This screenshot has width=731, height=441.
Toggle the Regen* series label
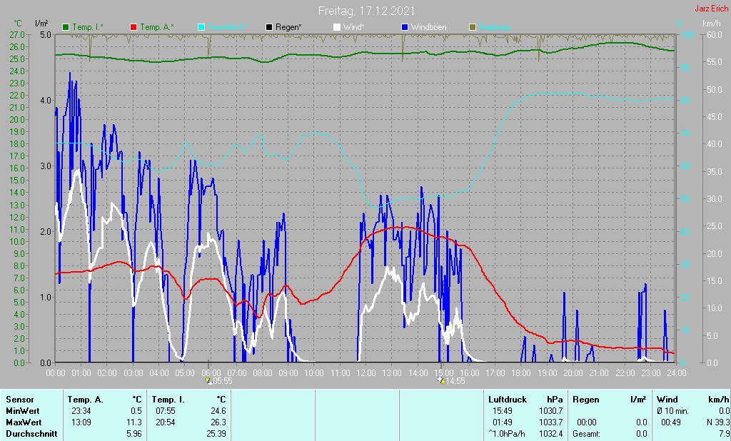tap(288, 27)
